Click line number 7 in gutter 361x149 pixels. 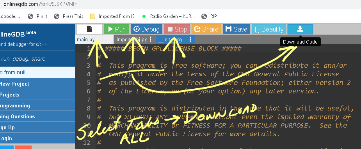[89, 100]
